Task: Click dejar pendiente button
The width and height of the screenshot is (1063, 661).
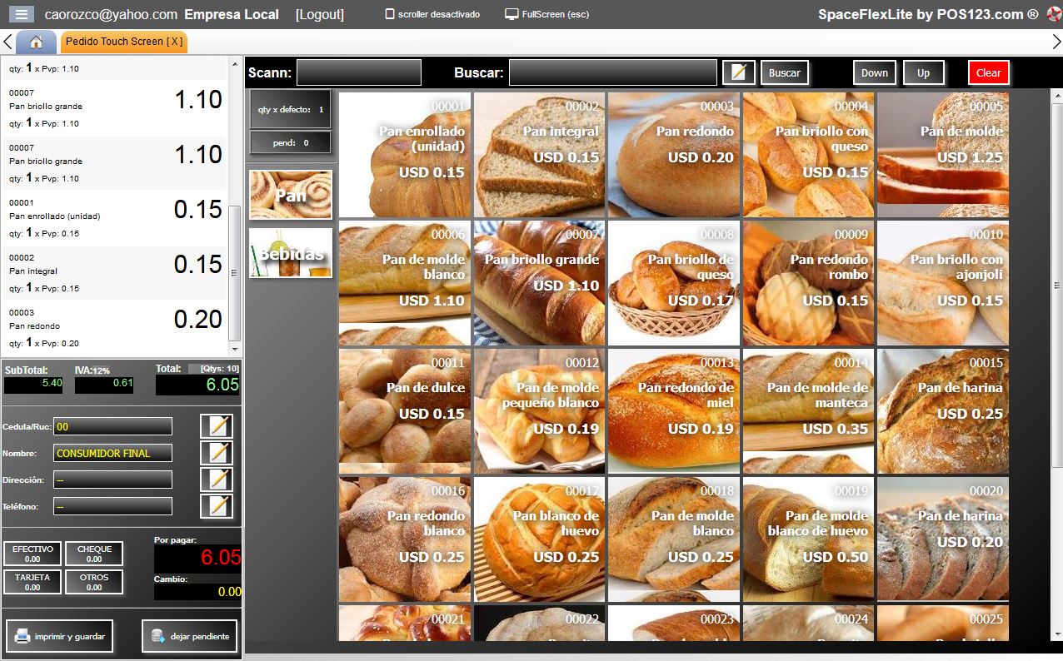Action: coord(190,636)
